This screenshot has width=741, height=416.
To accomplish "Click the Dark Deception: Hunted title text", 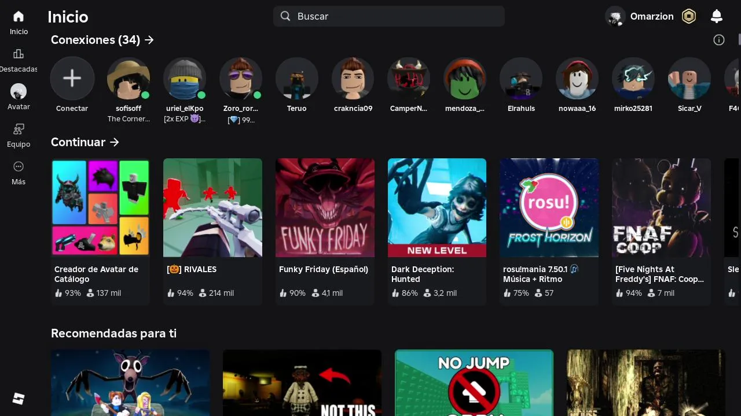I will pos(423,274).
